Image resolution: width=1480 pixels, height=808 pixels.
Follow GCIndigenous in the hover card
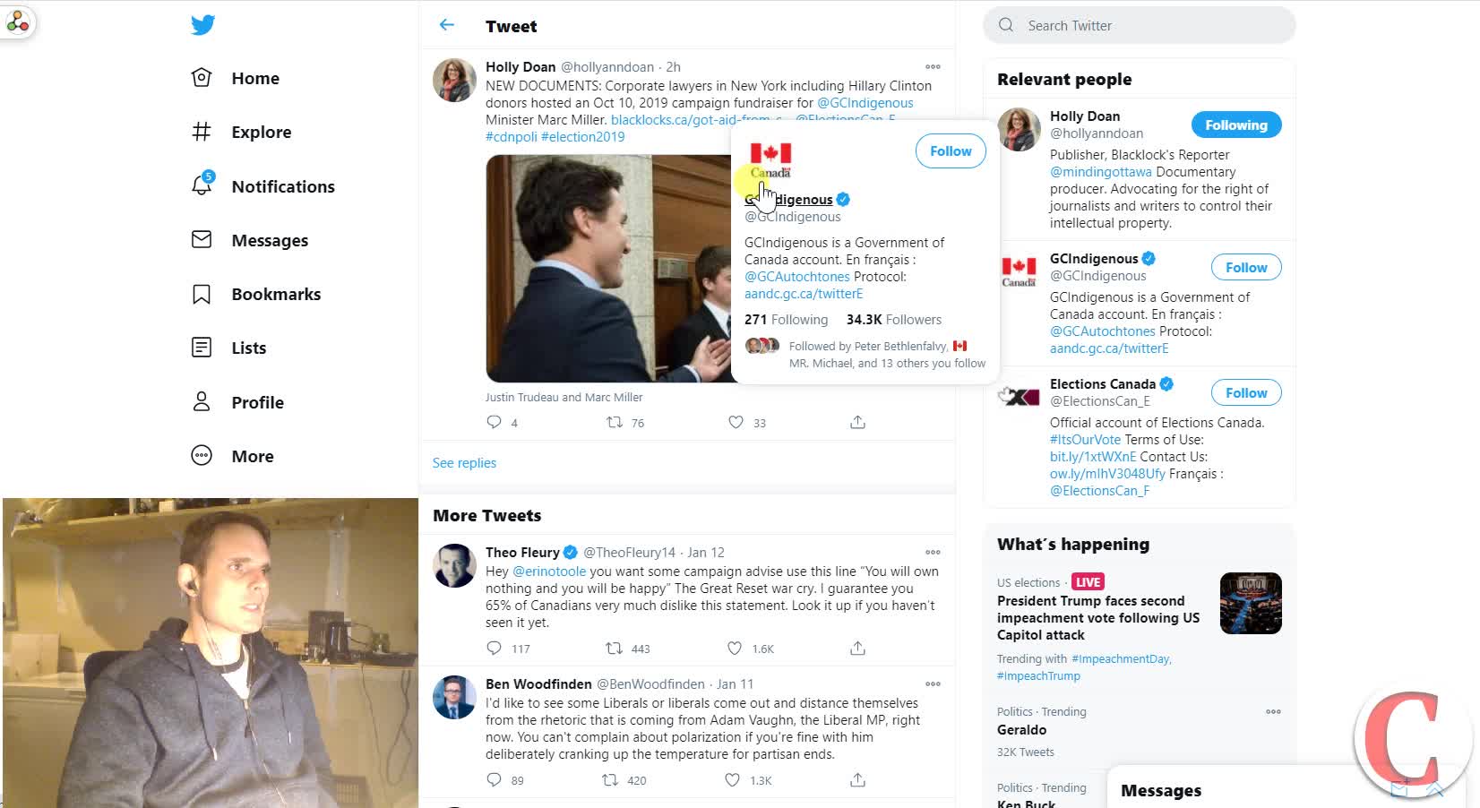point(950,151)
